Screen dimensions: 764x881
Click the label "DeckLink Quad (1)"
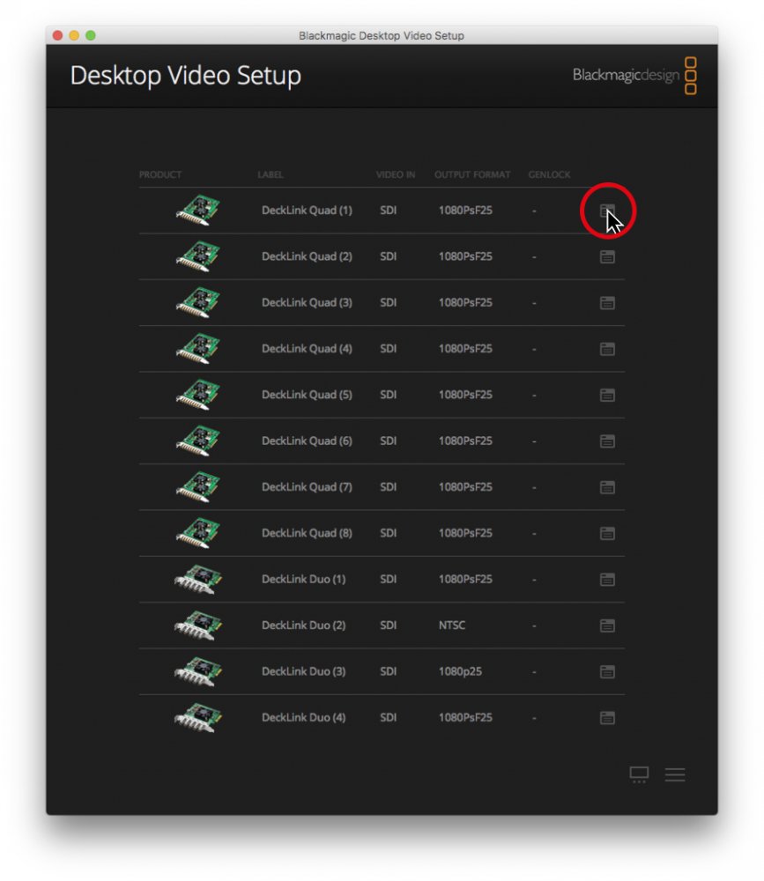coord(307,211)
